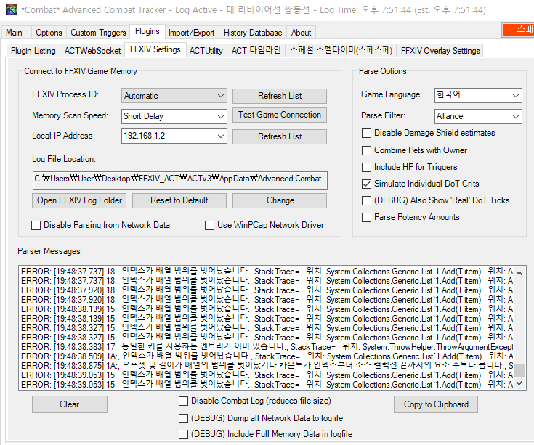Click the parser messages scrollbar thumb
This screenshot has height=445, width=534.
pos(519,370)
